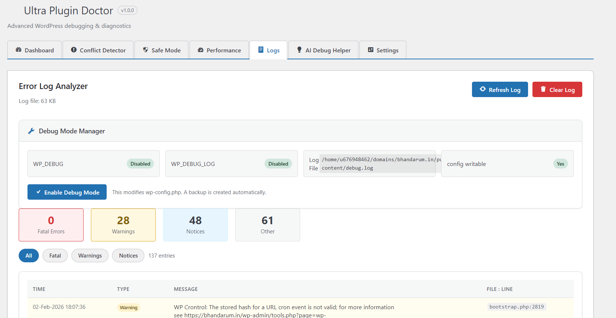Click the Settings sliders icon
Viewport: 616px width, 318px height.
pos(370,50)
